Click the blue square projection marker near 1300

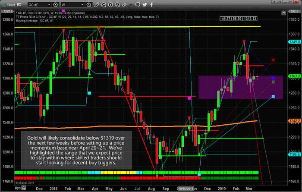pyautogui.click(x=273, y=78)
